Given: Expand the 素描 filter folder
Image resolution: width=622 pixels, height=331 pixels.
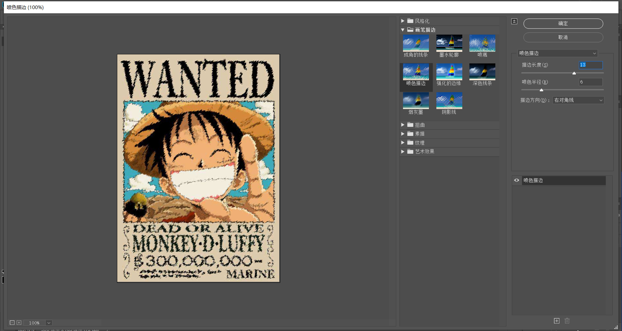Looking at the screenshot, I should (x=403, y=134).
